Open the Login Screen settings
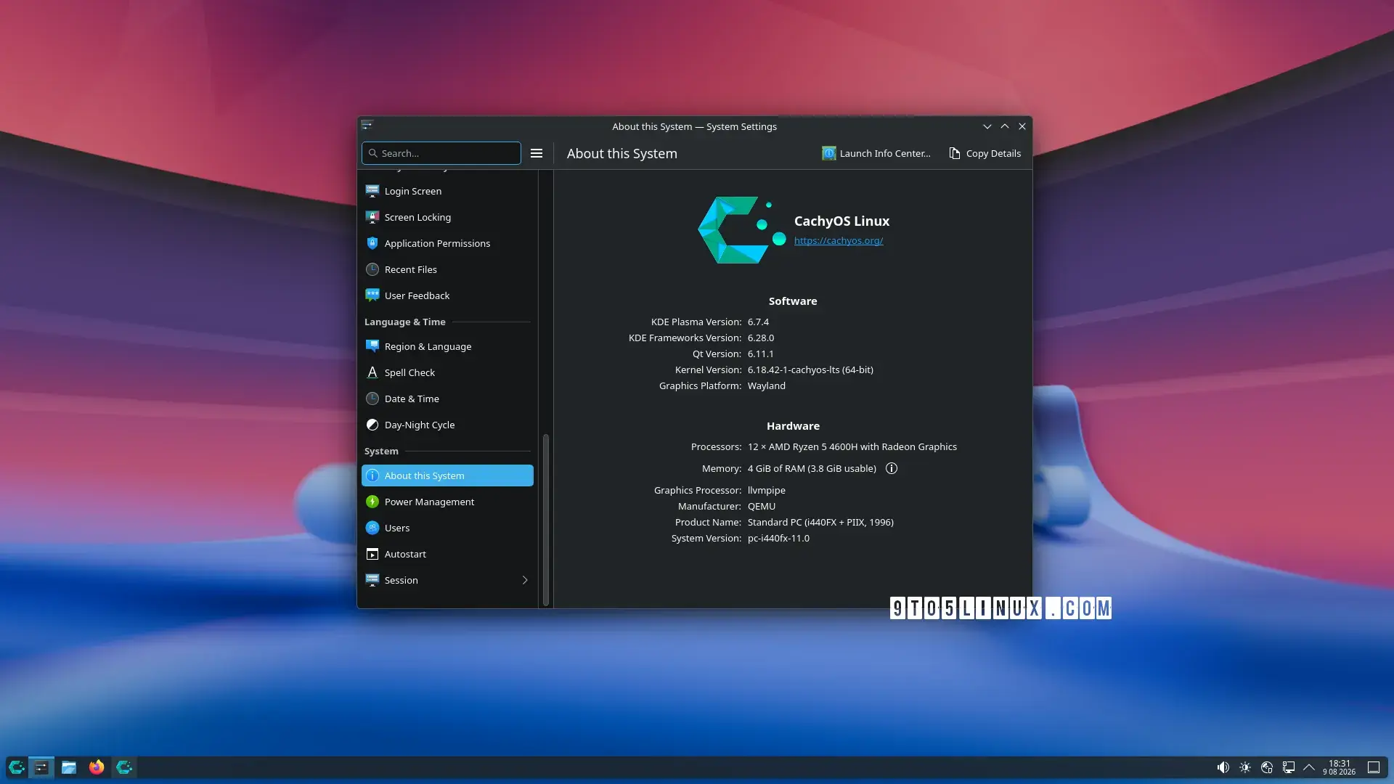 tap(447, 191)
